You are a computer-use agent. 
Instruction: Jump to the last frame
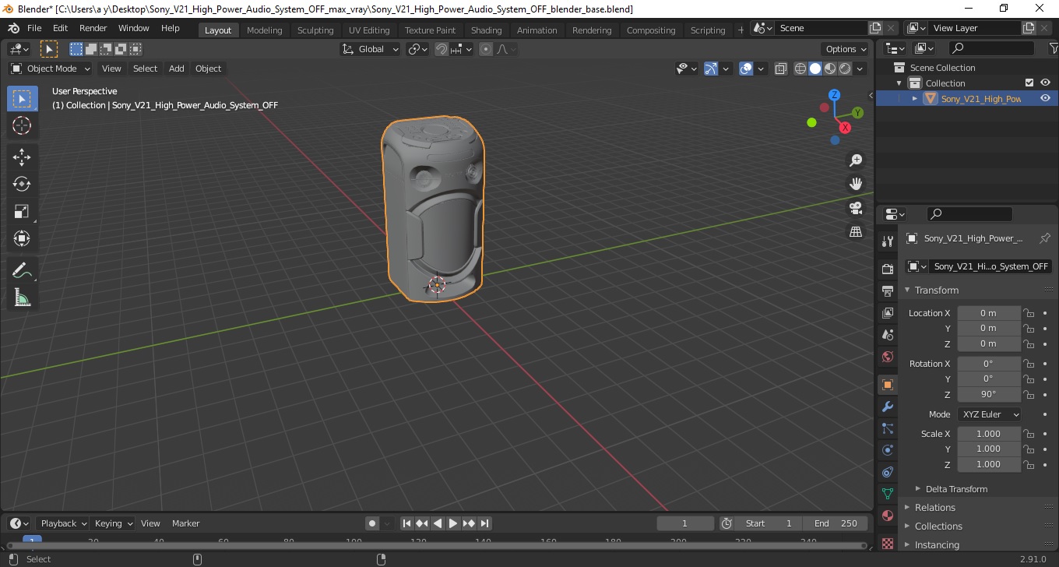coord(484,523)
